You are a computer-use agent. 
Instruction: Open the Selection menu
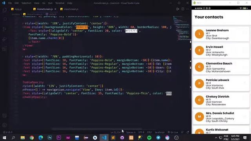tap(26, 3)
